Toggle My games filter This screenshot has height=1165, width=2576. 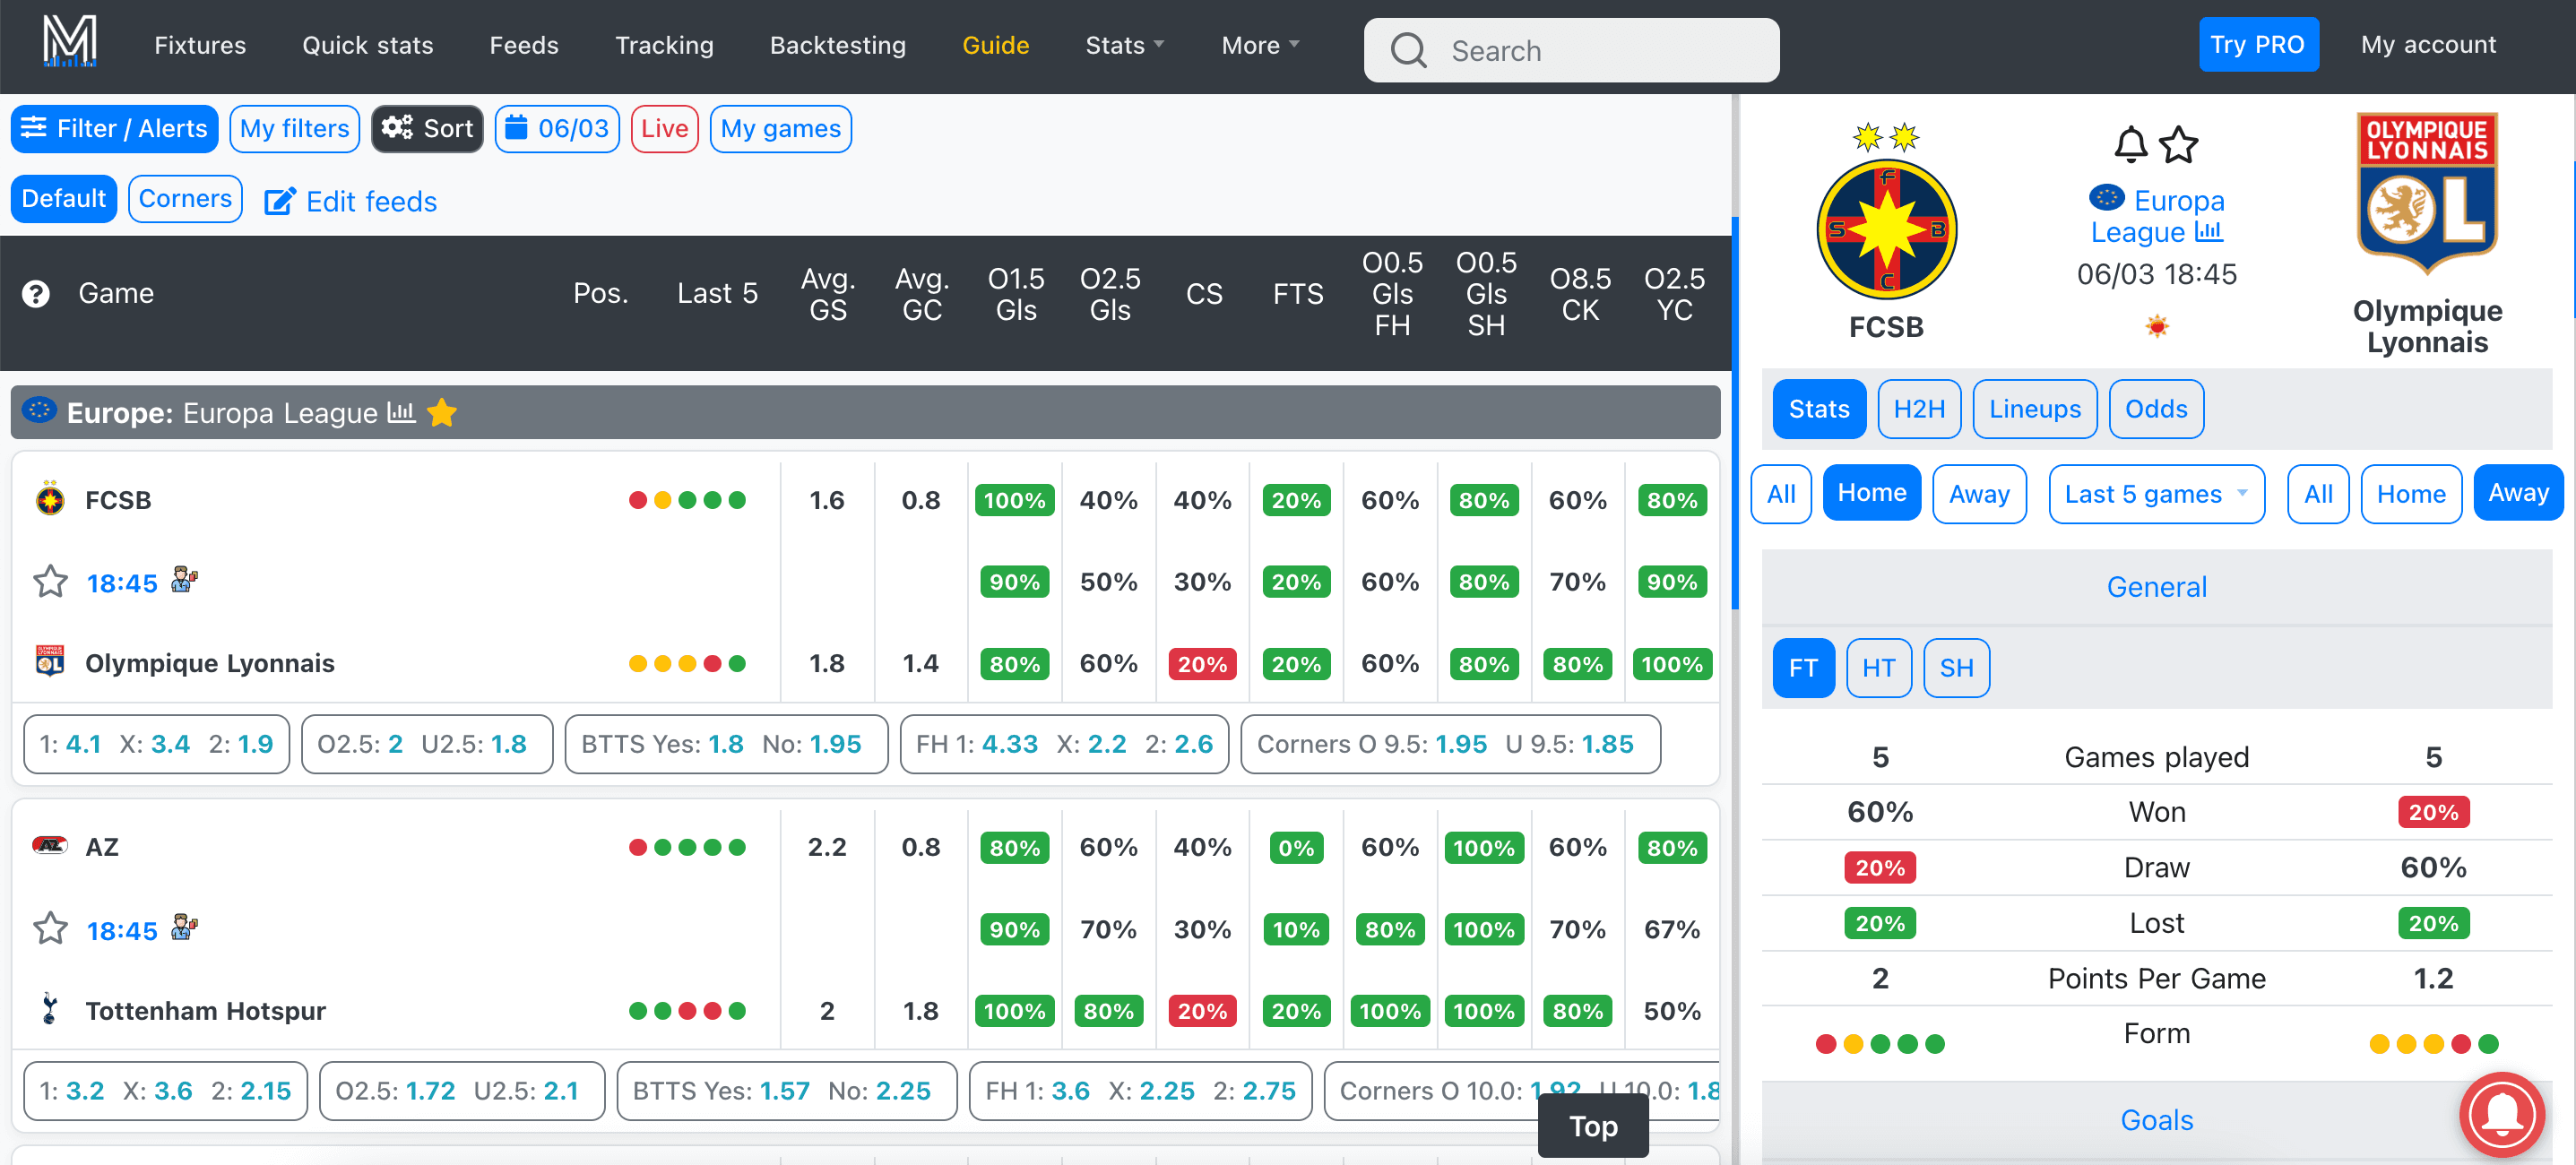coord(780,129)
